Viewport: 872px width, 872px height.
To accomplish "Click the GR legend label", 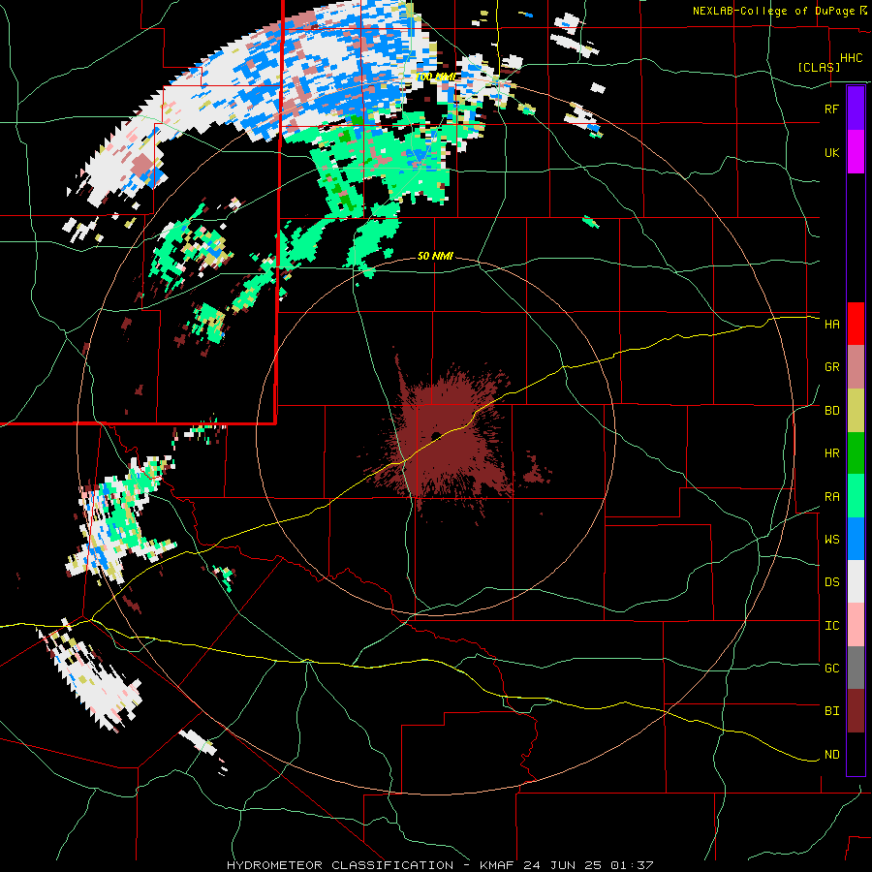I will coord(831,367).
